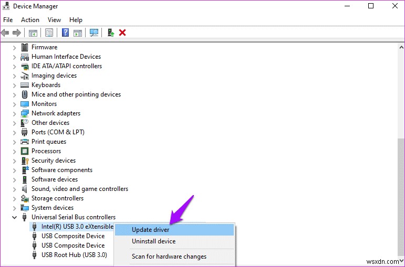The image size is (405, 267).
Task: Select Intel(R) USB 3.0 eXtensible device
Action: click(77, 227)
